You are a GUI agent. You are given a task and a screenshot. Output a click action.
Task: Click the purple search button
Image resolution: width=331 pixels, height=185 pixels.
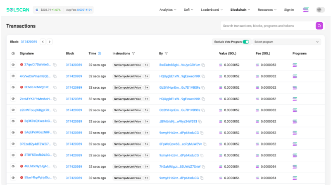(x=319, y=26)
